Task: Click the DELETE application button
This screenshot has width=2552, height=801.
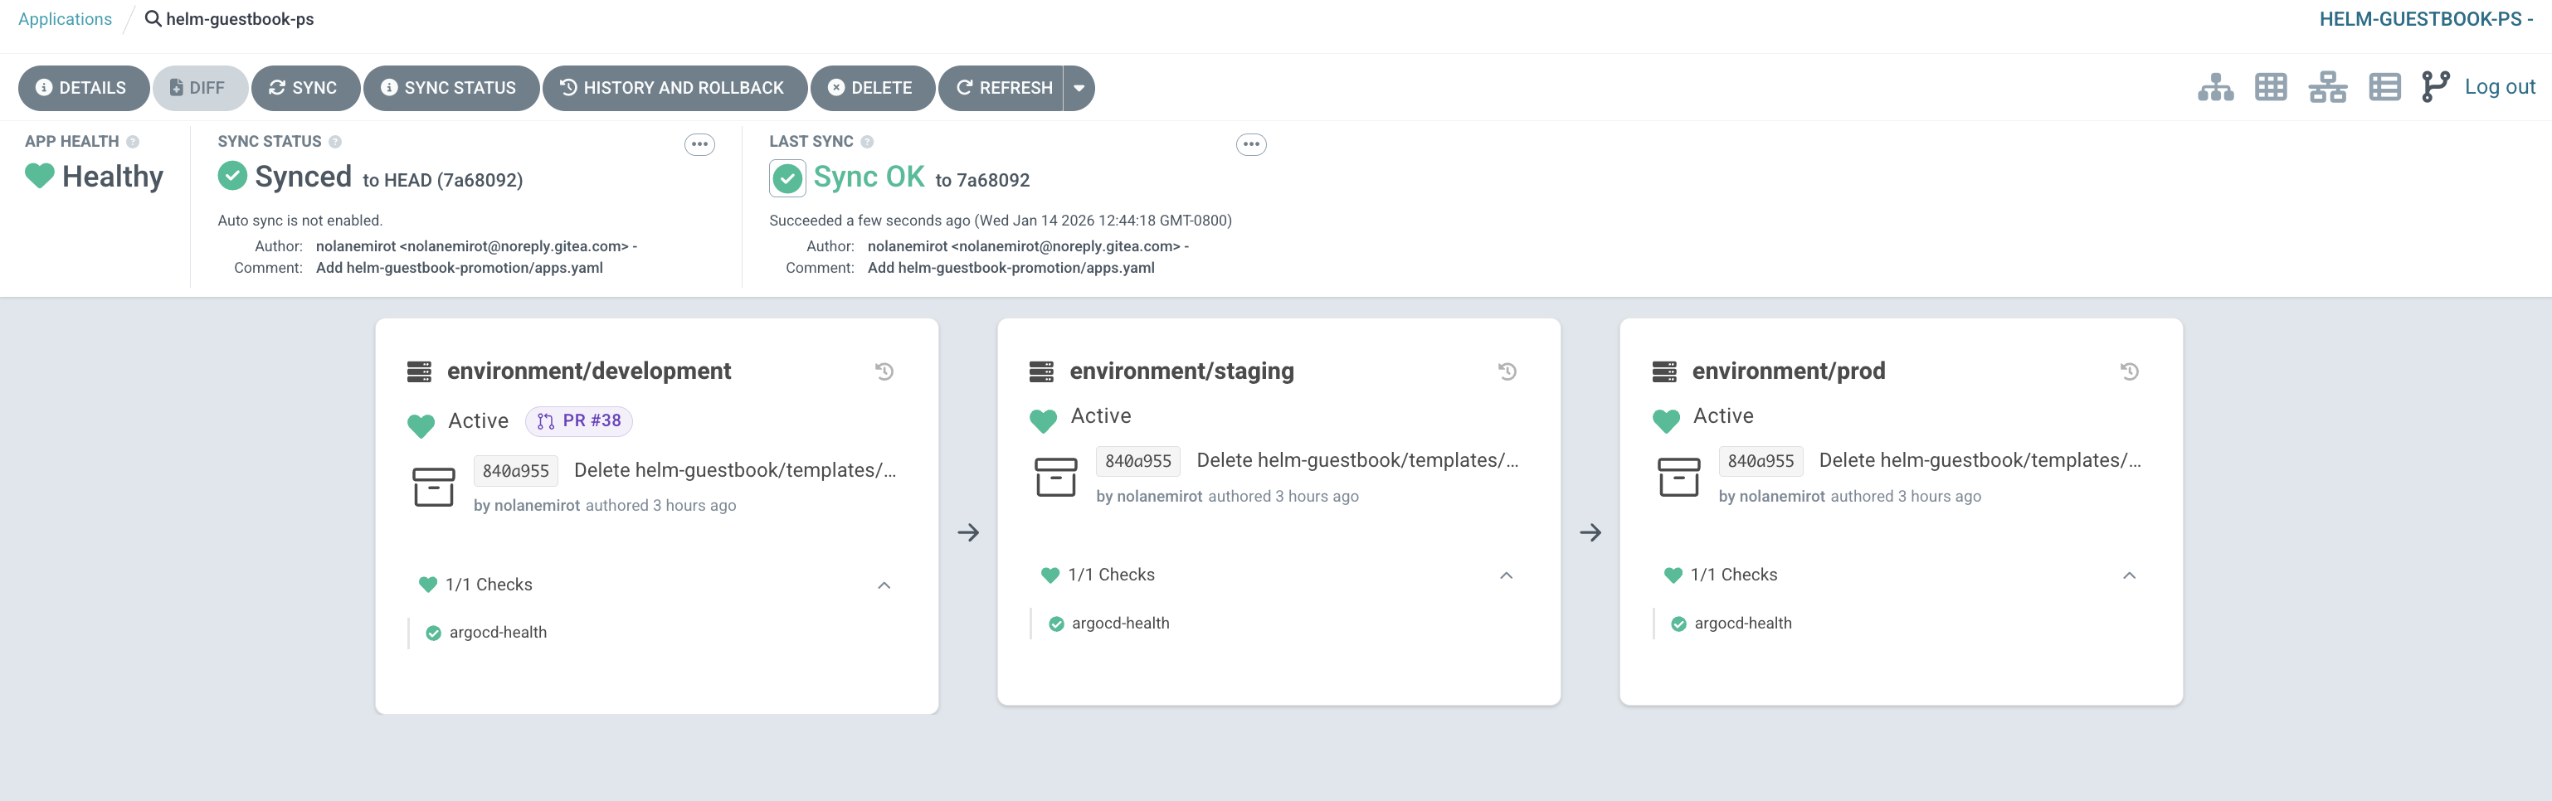Action: click(x=872, y=88)
